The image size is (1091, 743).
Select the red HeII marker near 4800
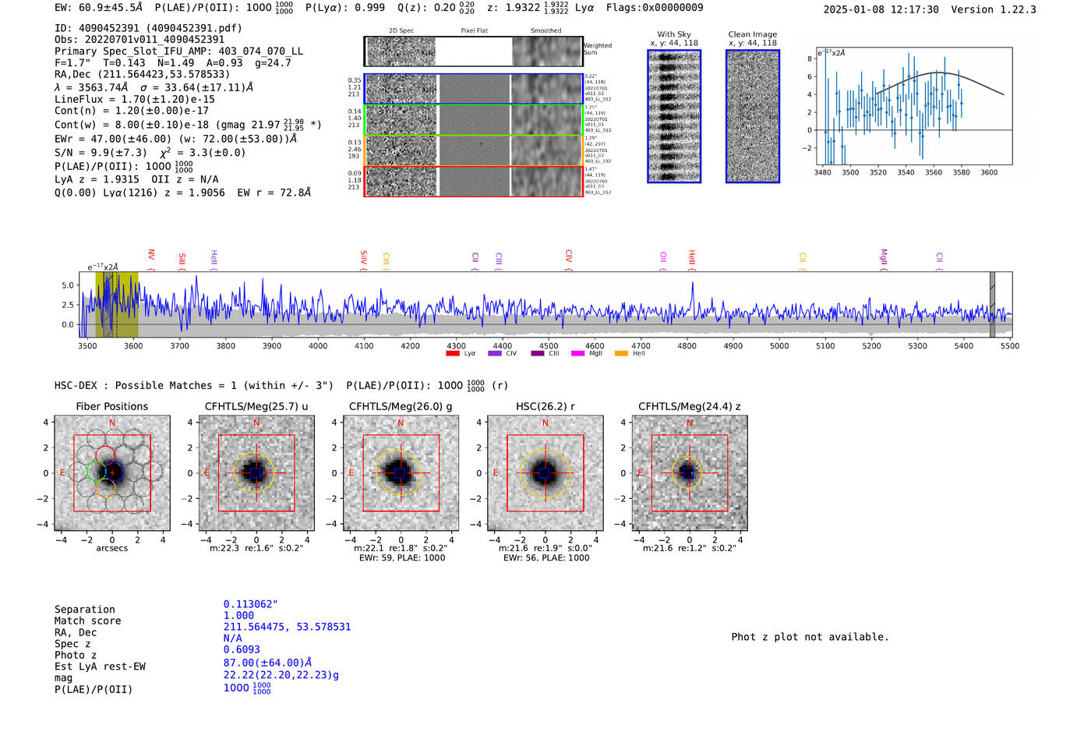(691, 260)
